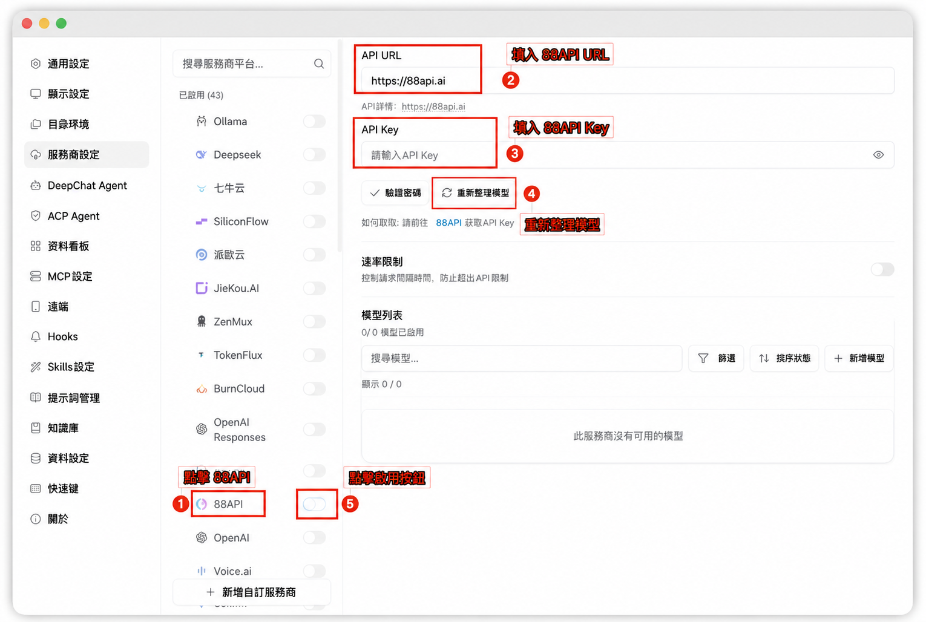Enable the TokenFlux provider toggle

coord(315,355)
